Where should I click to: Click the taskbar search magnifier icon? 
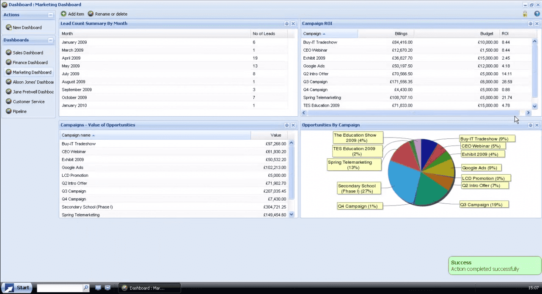tap(86, 288)
